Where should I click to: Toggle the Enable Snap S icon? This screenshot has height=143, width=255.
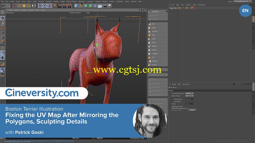pyautogui.click(x=3, y=58)
